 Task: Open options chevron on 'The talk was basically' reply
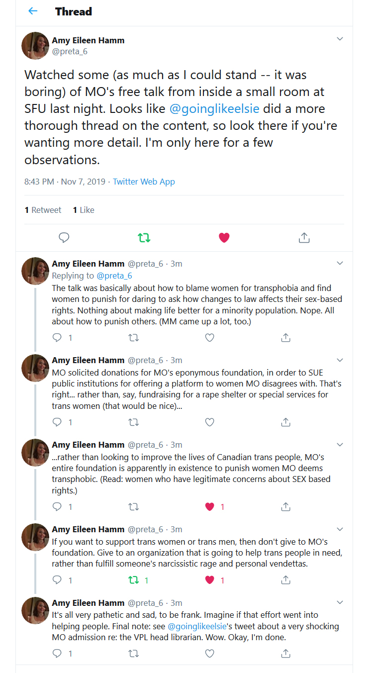[x=340, y=263]
